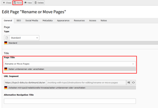Click the page icon beside Type dropdown
This screenshot has width=158, height=108.
pyautogui.click(x=7, y=38)
